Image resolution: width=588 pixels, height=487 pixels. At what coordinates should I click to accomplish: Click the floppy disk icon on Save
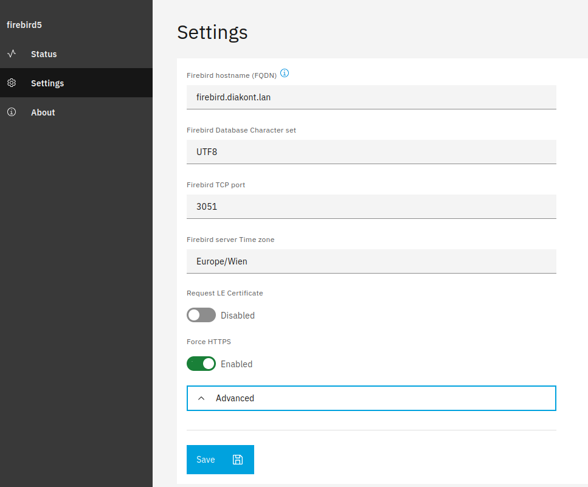(238, 460)
